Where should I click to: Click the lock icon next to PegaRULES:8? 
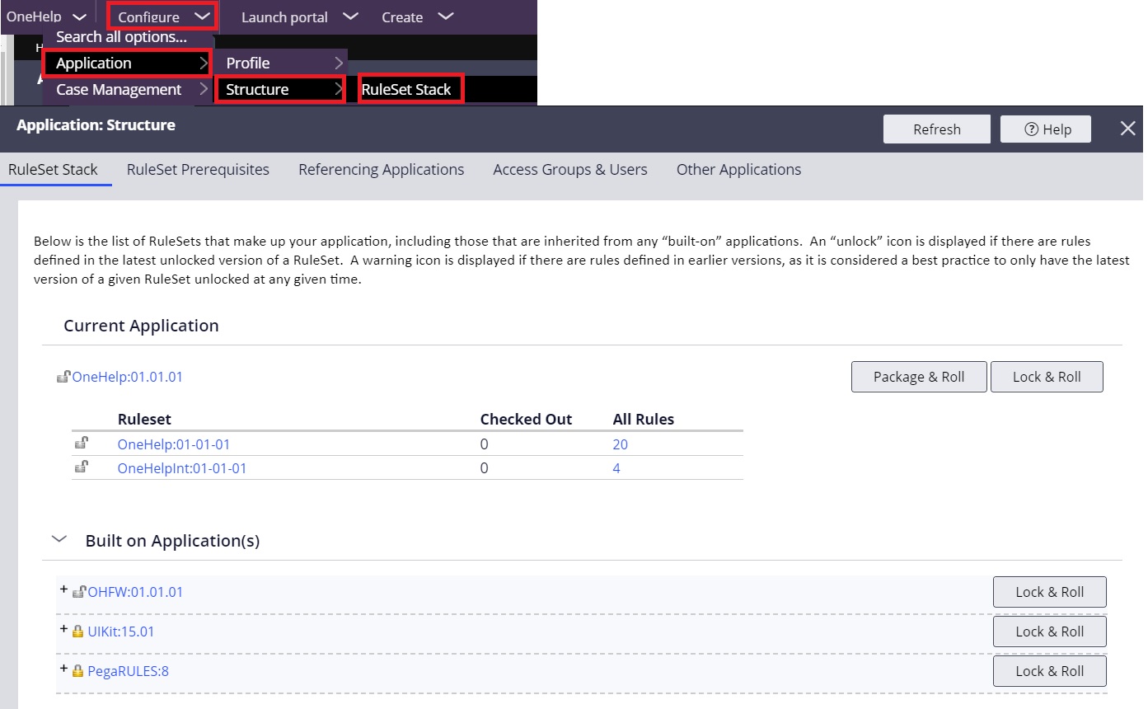(x=77, y=670)
